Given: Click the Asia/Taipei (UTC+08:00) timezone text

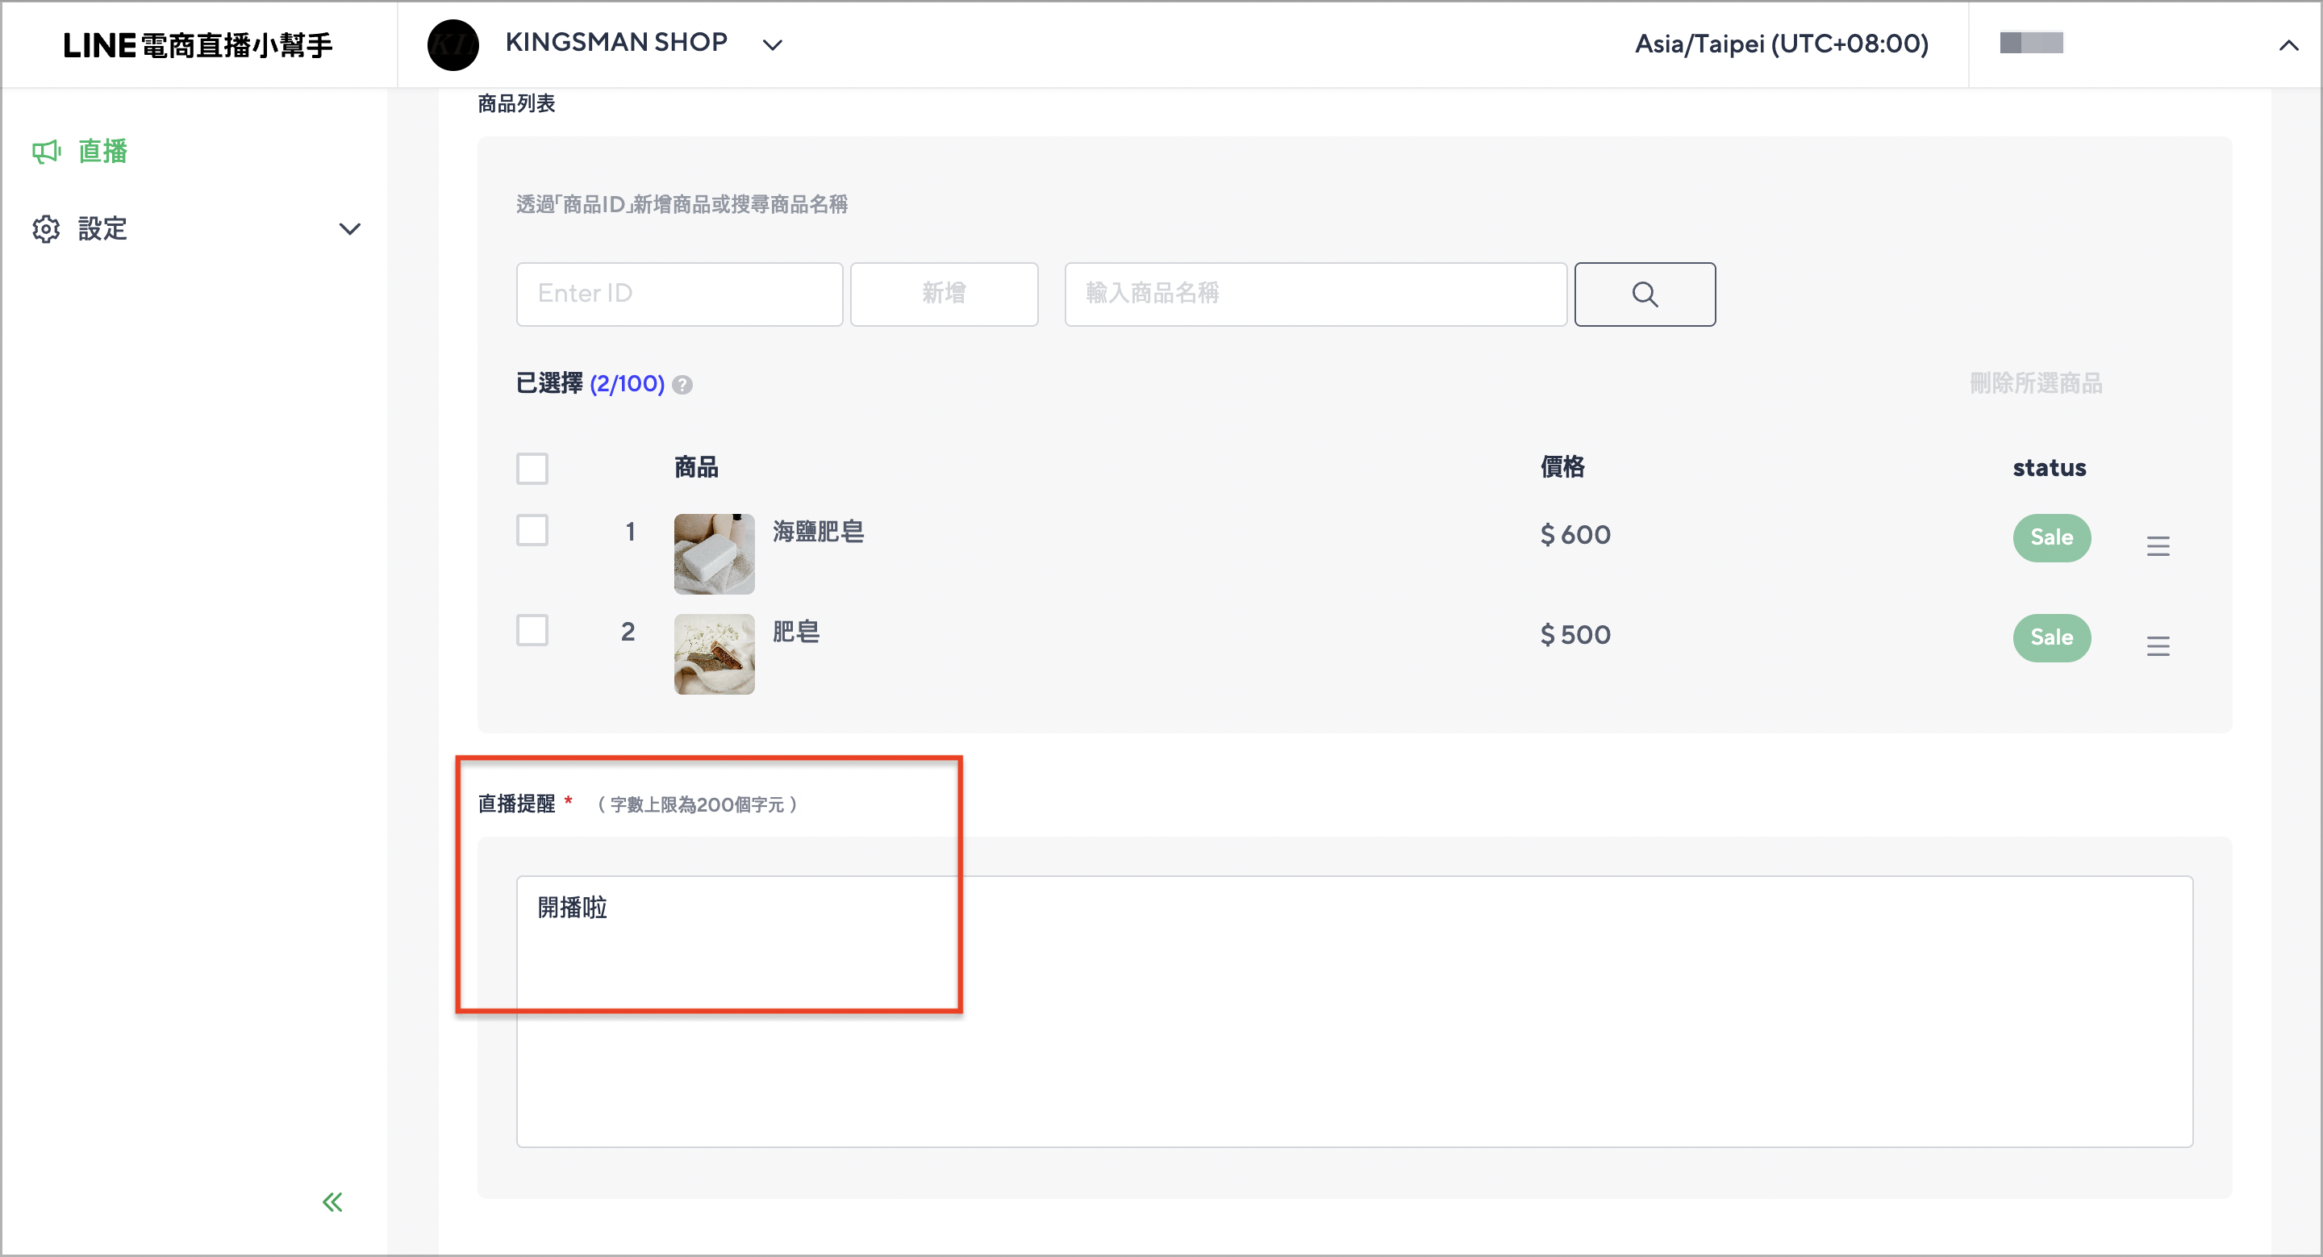Looking at the screenshot, I should click(1781, 44).
